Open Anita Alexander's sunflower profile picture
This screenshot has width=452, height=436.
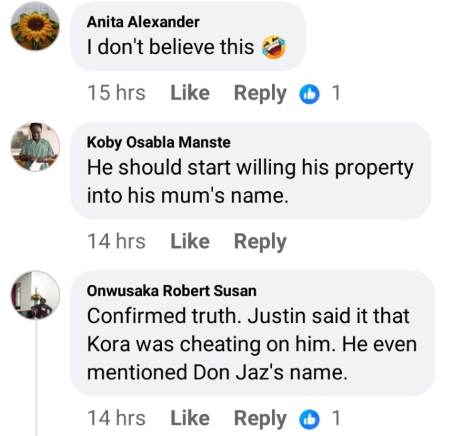coord(35,29)
